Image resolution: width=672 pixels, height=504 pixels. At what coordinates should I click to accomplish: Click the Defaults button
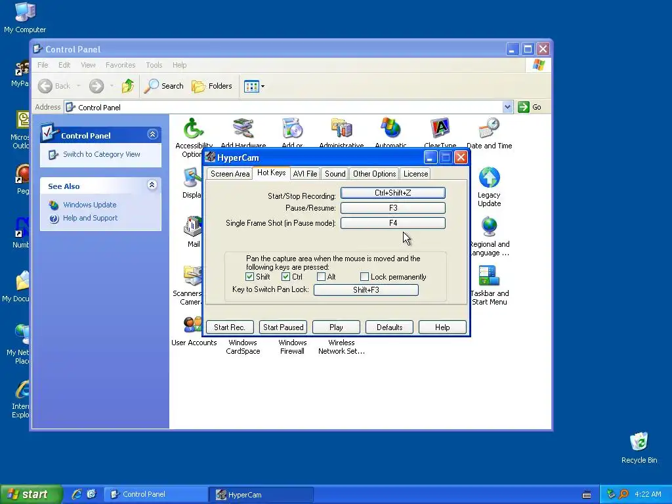pyautogui.click(x=389, y=327)
